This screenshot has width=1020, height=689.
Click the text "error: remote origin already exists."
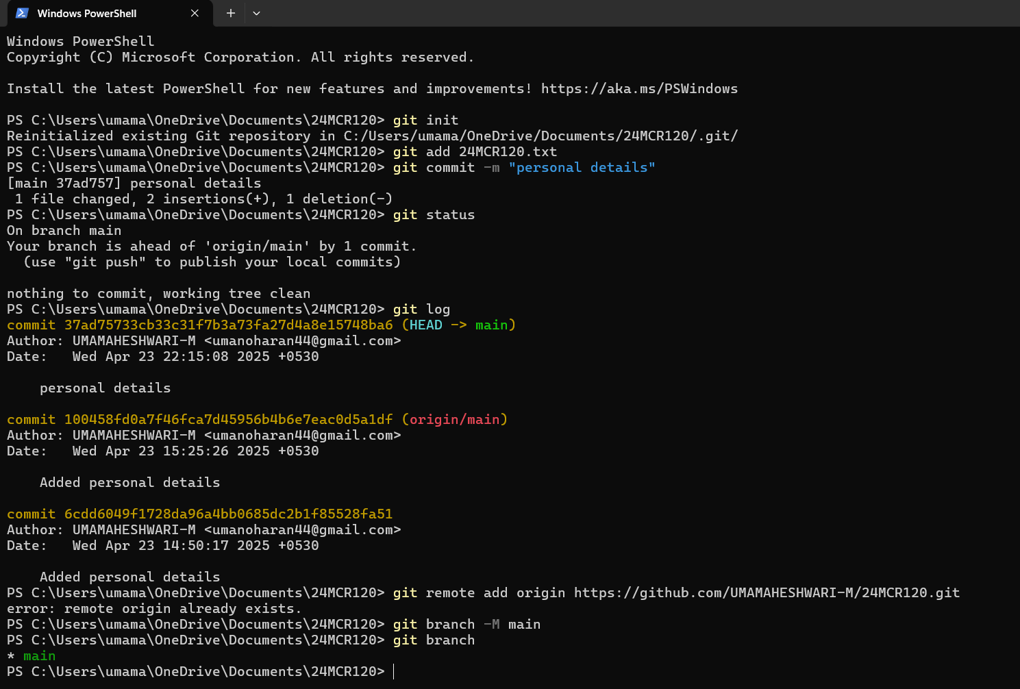click(154, 608)
